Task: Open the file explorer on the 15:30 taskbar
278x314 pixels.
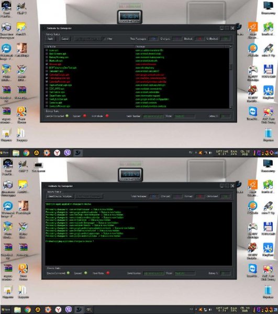Action: (x=16, y=153)
